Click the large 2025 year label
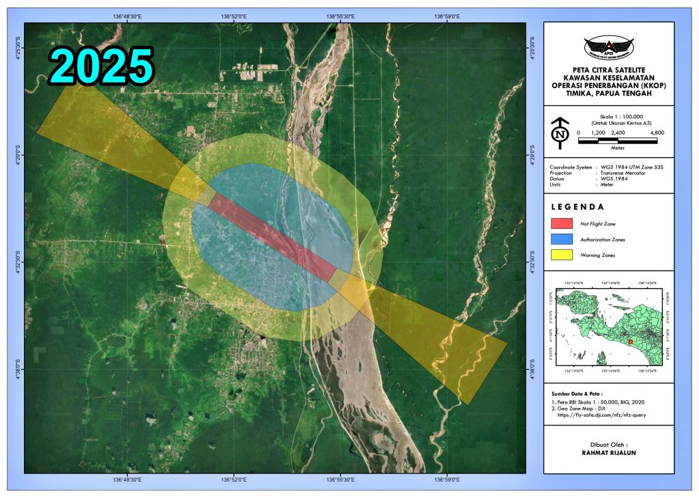699x498 pixels. pyautogui.click(x=102, y=66)
